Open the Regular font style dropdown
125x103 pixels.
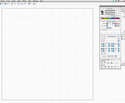tap(119, 41)
